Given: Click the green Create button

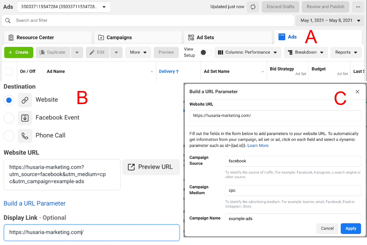Looking at the screenshot, I should [19, 52].
